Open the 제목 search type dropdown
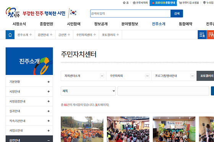 point(88,91)
